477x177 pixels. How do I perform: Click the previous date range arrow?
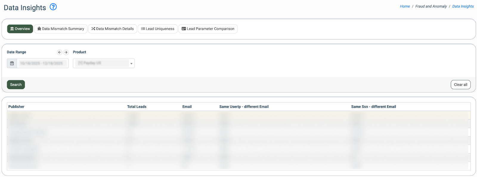(x=60, y=52)
